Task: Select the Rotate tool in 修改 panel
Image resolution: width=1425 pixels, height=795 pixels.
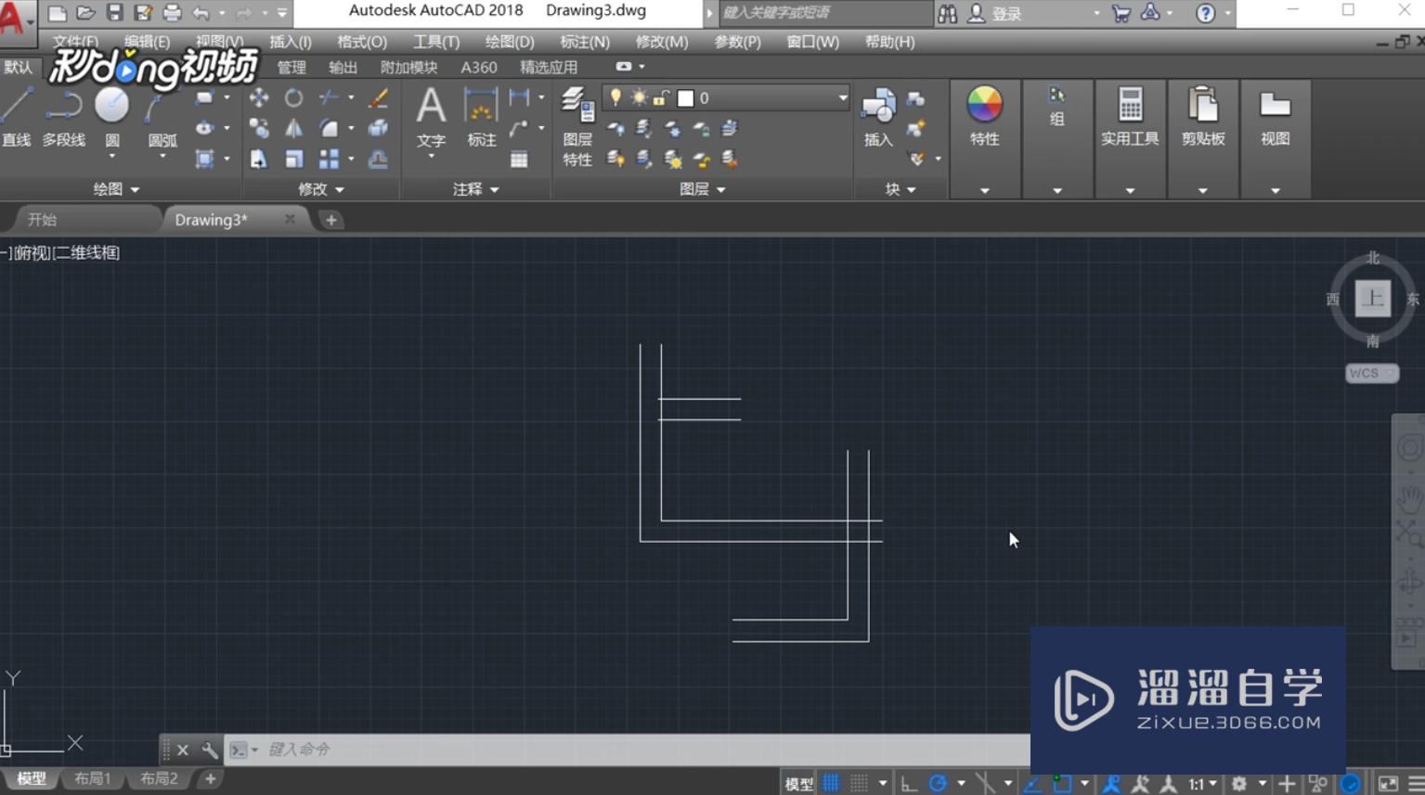Action: (293, 97)
